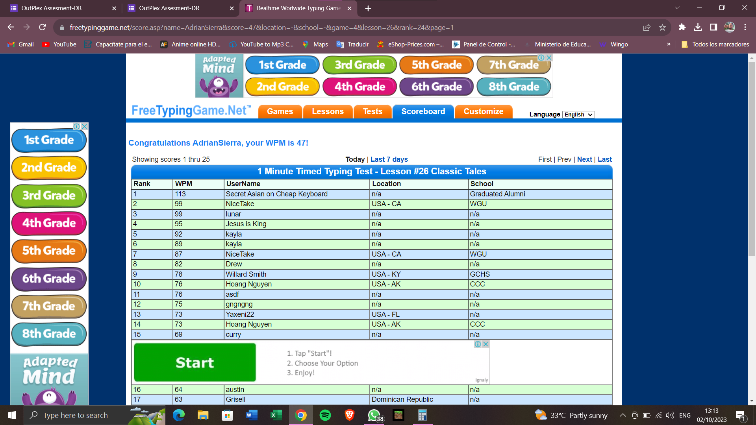Image resolution: width=756 pixels, height=425 pixels.
Task: Bookmark this page with the star icon
Action: coord(662,27)
